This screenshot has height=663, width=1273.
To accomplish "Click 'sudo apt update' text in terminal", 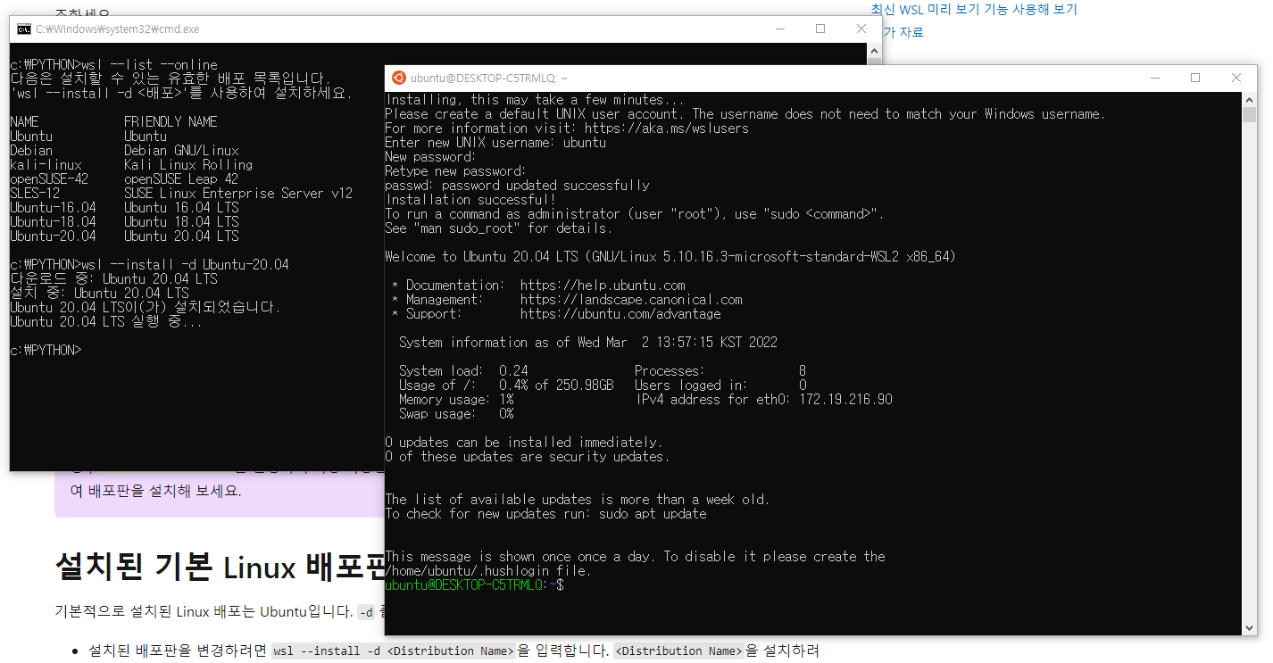I will (x=653, y=514).
